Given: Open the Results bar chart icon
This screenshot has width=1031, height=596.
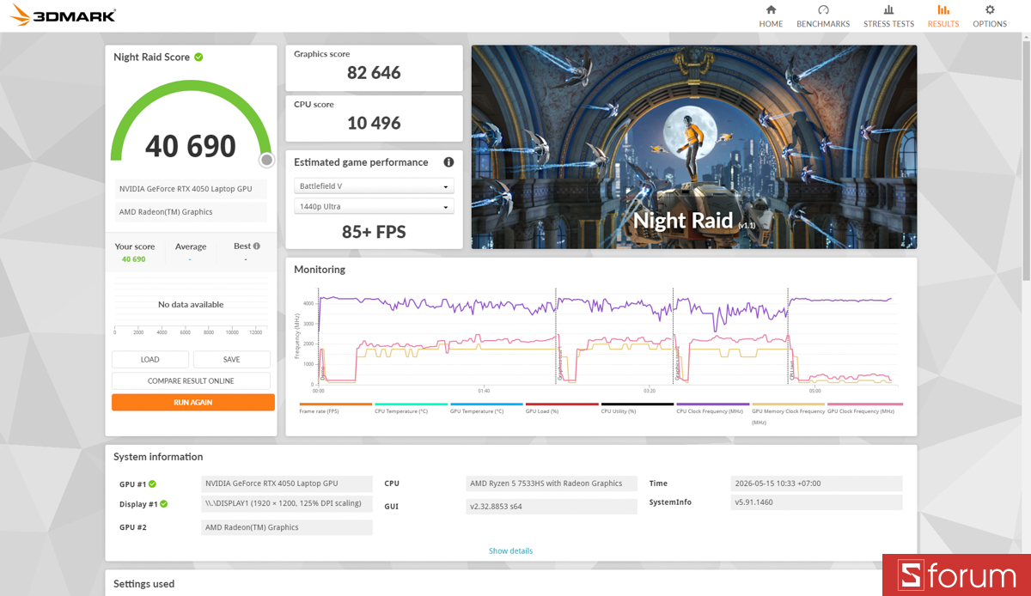Looking at the screenshot, I should click(943, 9).
